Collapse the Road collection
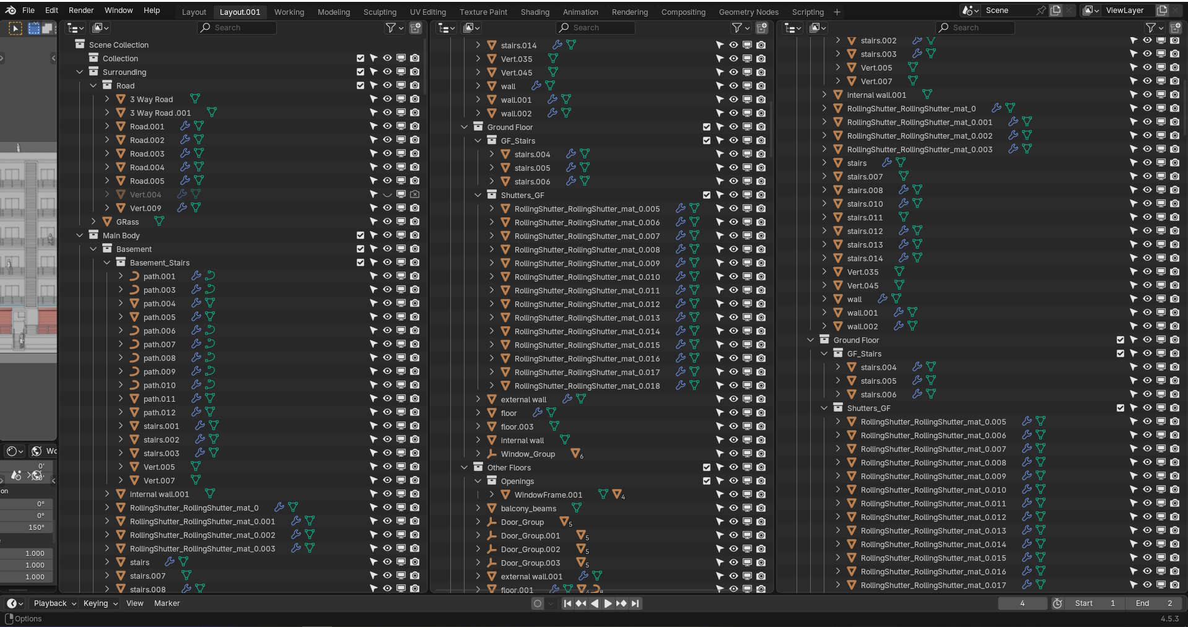The image size is (1188, 627). pyautogui.click(x=94, y=85)
